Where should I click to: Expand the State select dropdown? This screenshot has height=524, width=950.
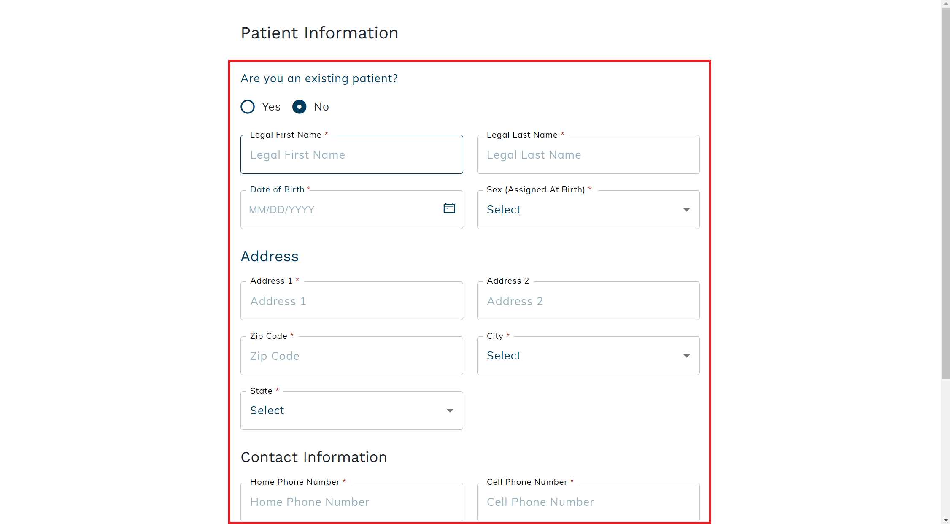351,411
